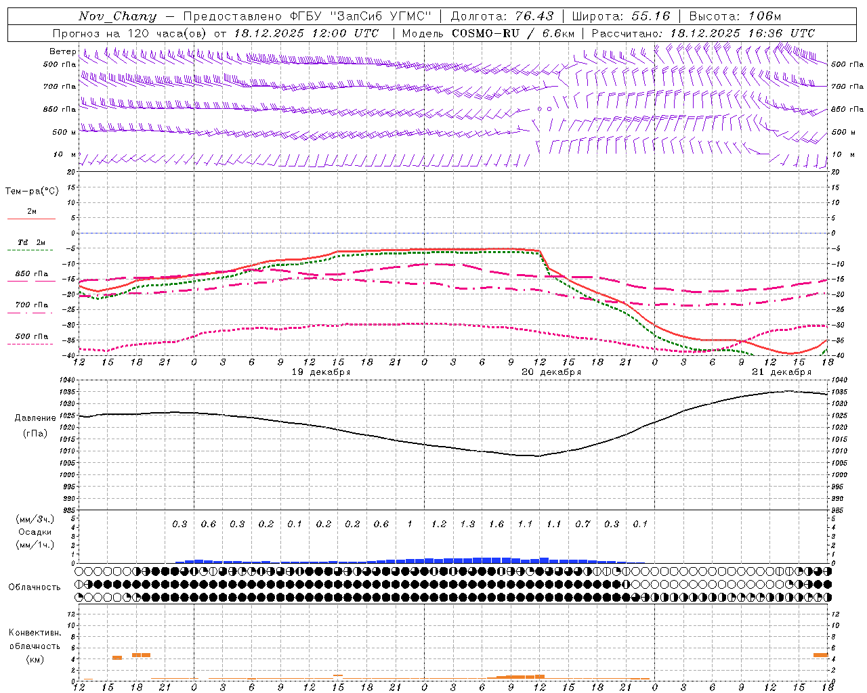This screenshot has width=867, height=693.
Task: Click the "(мм/3ч.)" precipitation unit label
Action: [x=35, y=519]
